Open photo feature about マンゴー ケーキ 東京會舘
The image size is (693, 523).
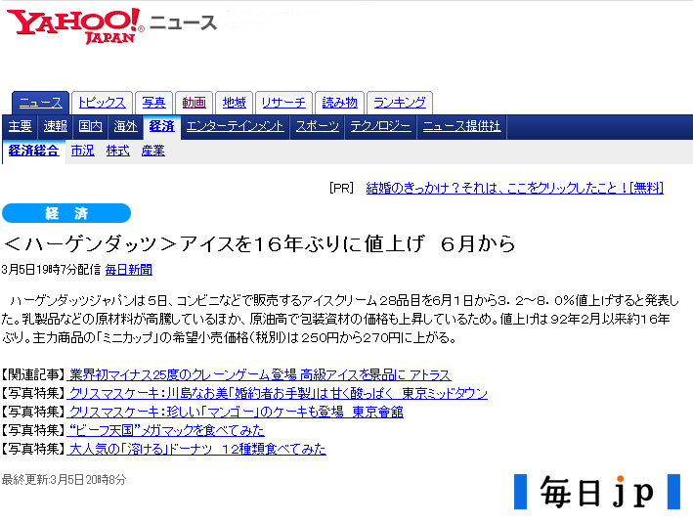(237, 412)
